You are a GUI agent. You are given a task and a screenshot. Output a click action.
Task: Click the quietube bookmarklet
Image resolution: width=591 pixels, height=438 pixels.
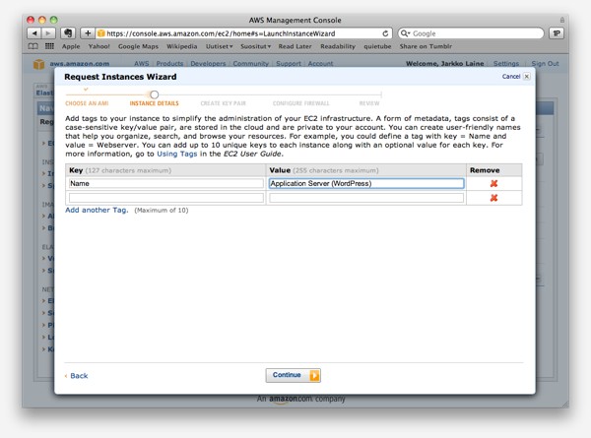377,46
